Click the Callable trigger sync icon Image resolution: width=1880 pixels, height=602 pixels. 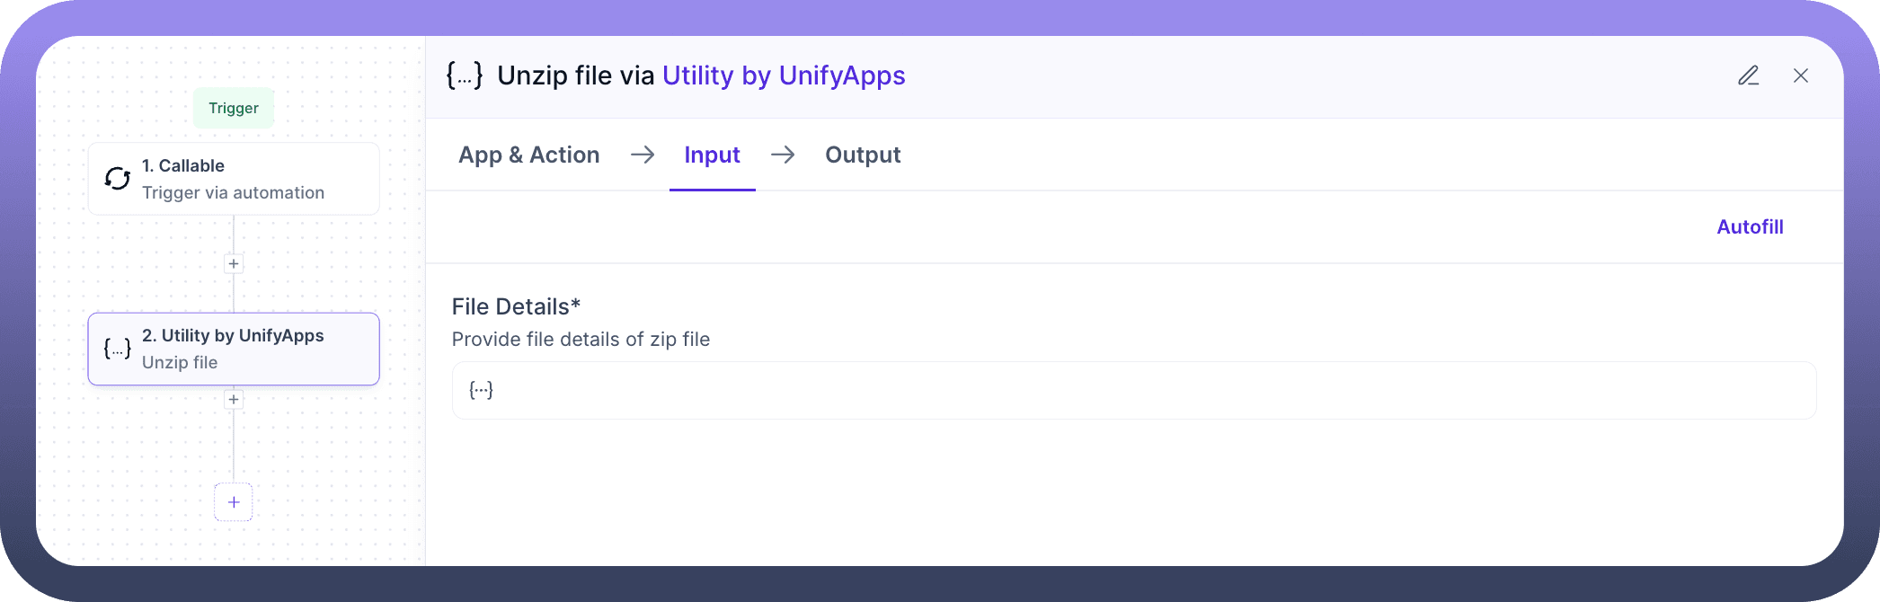coord(118,179)
